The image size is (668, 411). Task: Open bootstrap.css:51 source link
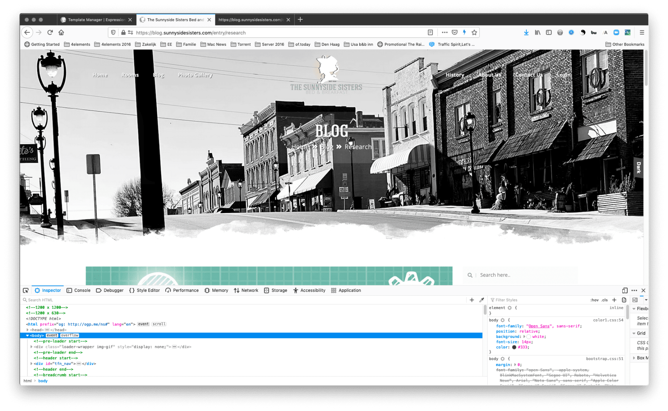tap(605, 359)
